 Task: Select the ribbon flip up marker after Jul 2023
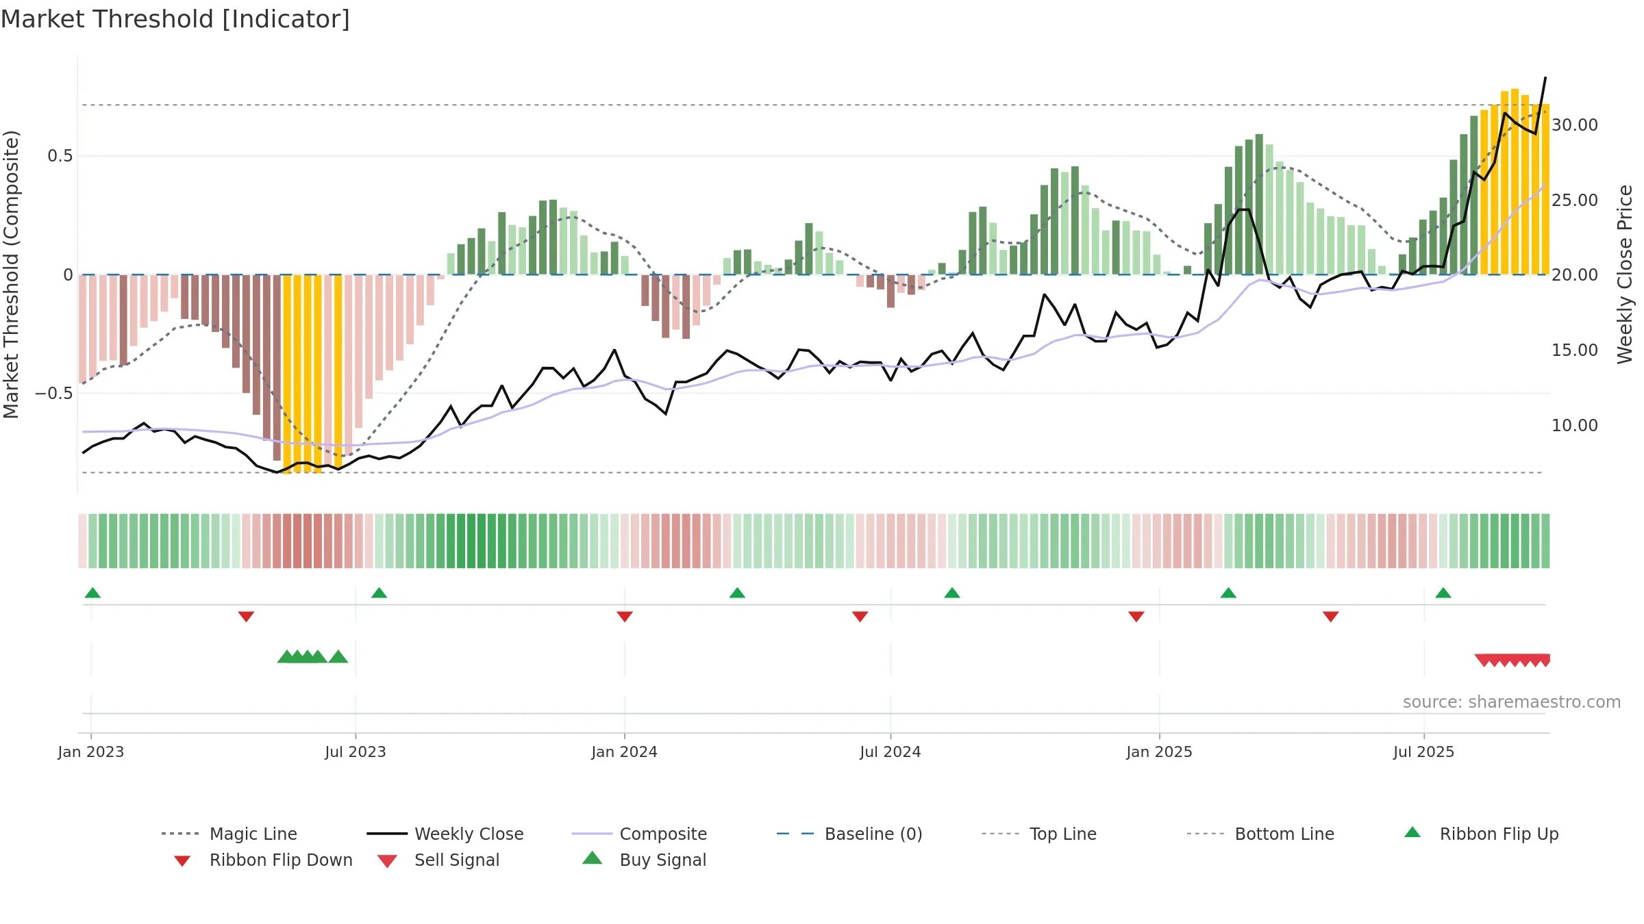tap(379, 593)
